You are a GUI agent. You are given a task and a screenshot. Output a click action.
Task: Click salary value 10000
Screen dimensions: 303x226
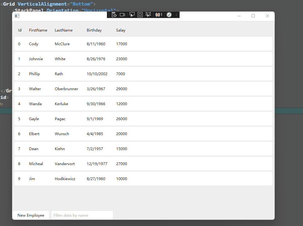pos(122,179)
